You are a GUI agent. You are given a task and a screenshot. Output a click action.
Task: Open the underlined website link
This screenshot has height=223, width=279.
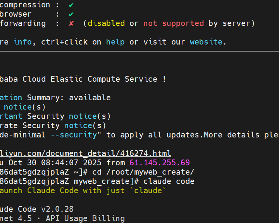click(206, 42)
